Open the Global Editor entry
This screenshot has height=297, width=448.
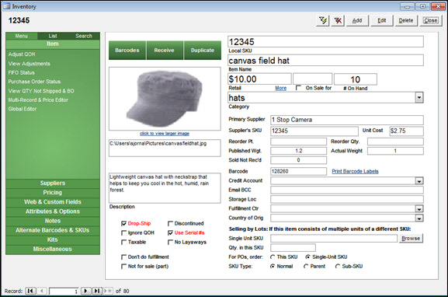(23, 109)
